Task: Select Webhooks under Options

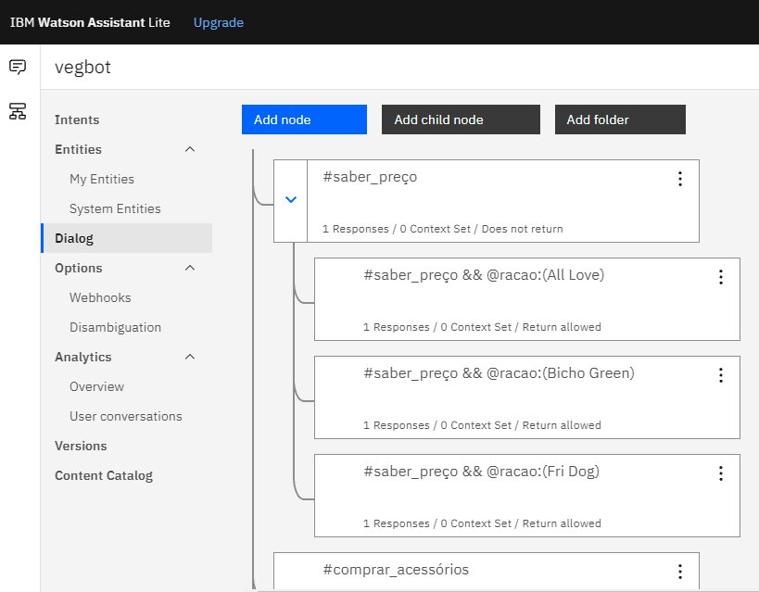Action: 100,297
